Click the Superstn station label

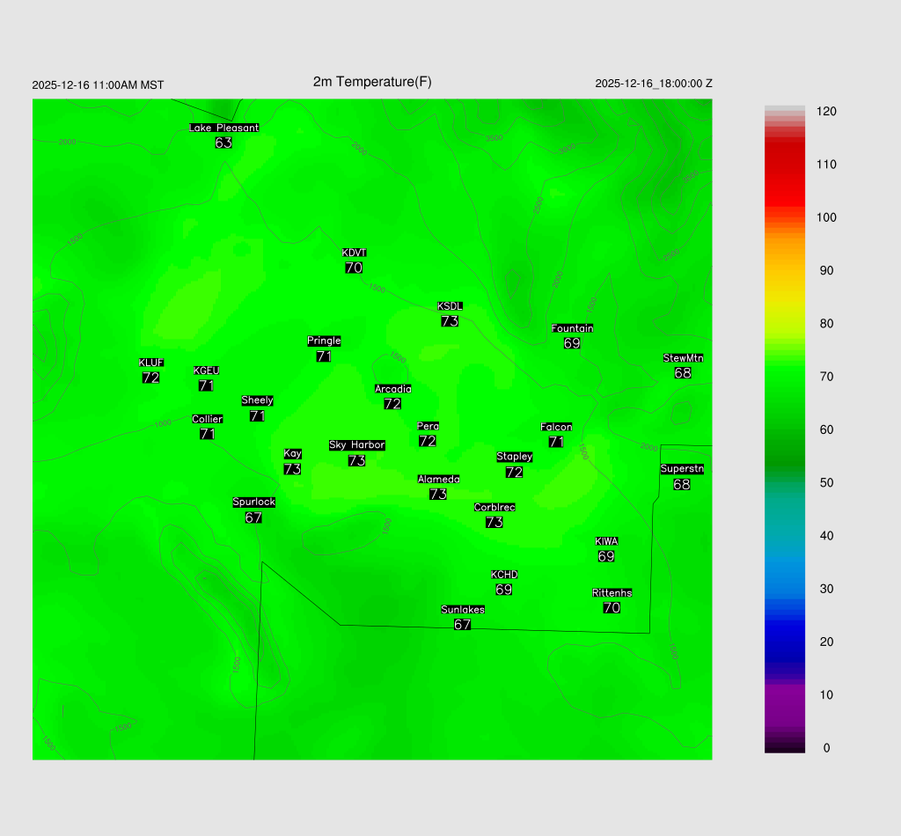pyautogui.click(x=682, y=469)
